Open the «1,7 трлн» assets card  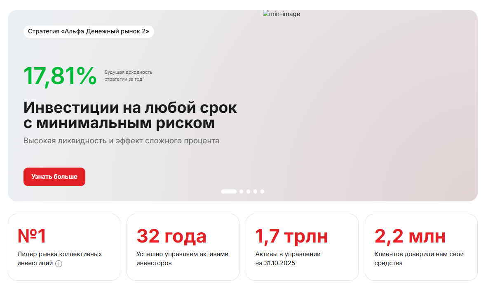tap(302, 247)
